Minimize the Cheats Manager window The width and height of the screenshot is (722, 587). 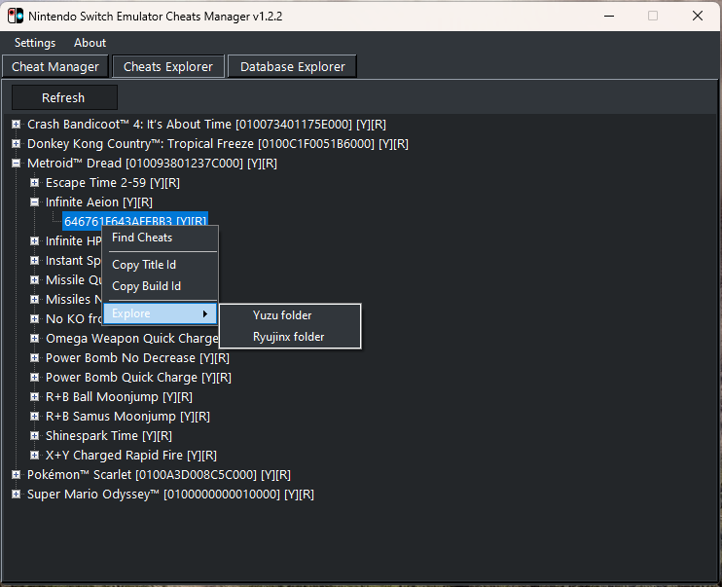coord(609,17)
